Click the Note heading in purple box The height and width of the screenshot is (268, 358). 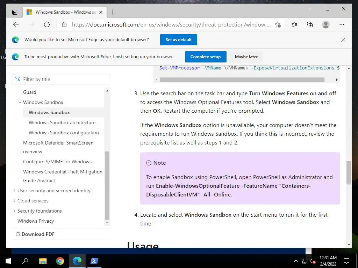(x=159, y=163)
